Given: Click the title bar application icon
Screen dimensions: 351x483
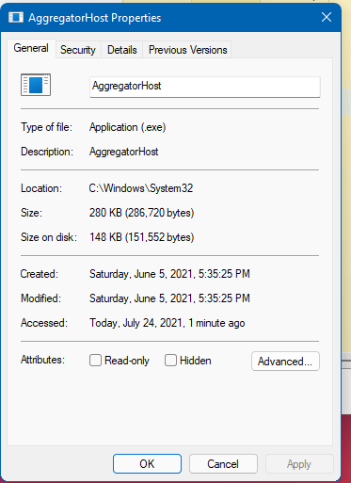Looking at the screenshot, I should point(16,17).
